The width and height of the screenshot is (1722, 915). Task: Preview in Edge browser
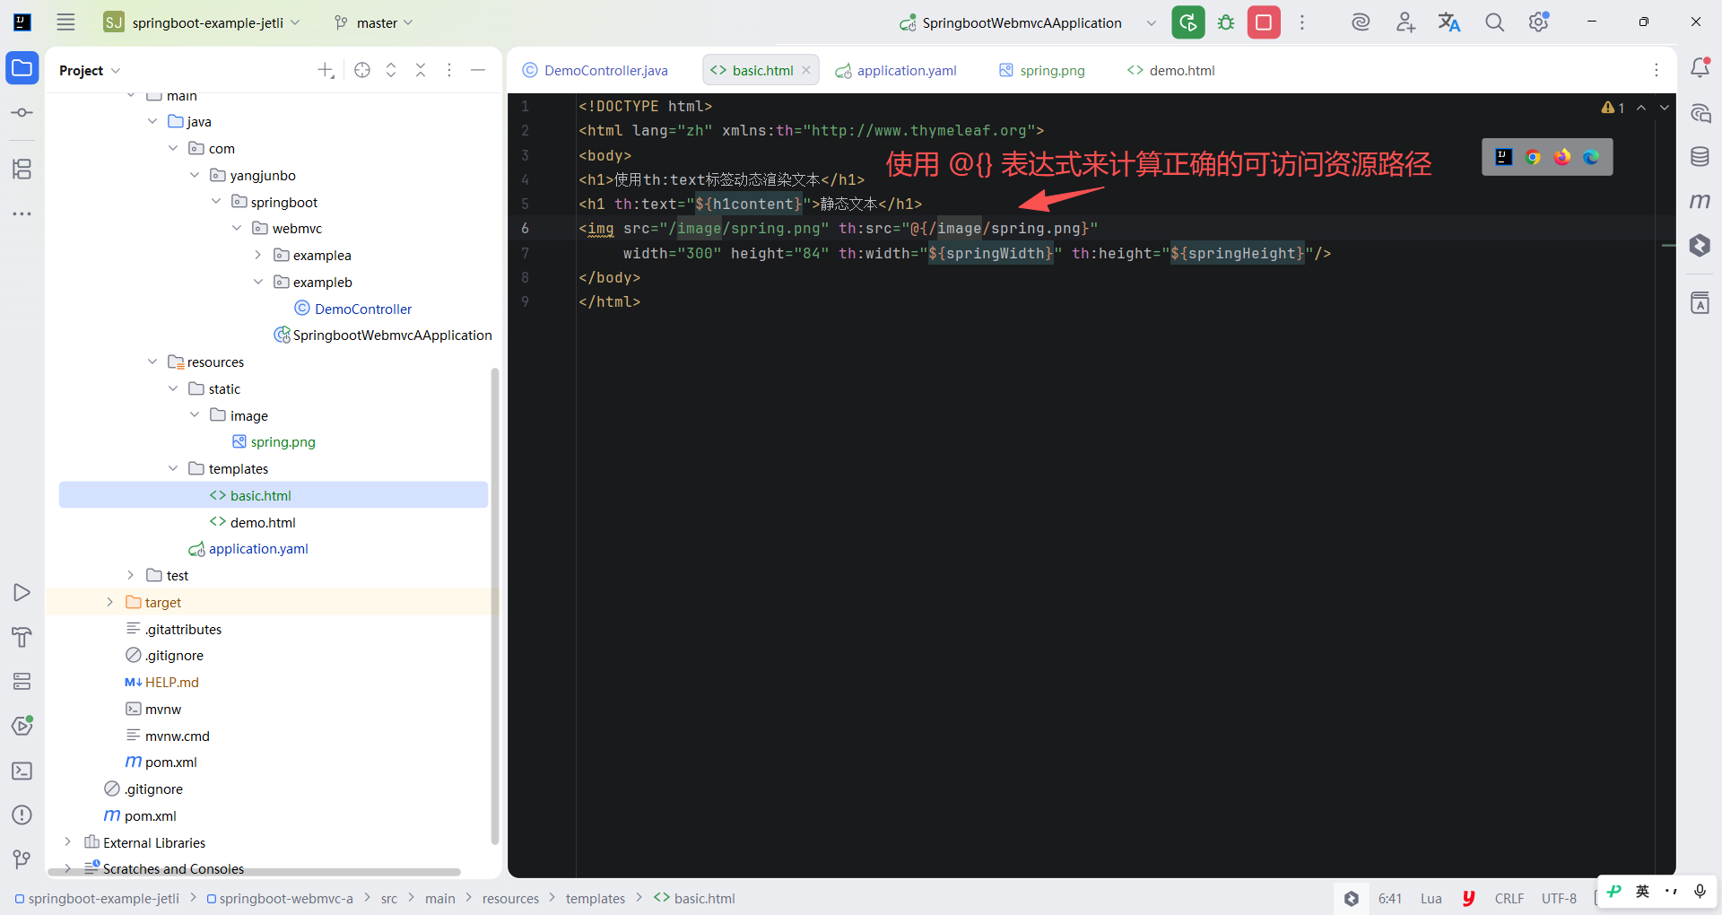pos(1591,157)
